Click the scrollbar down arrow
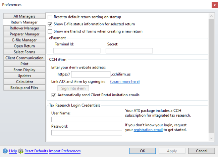Screen dimensions: 218x157 pos(211,138)
